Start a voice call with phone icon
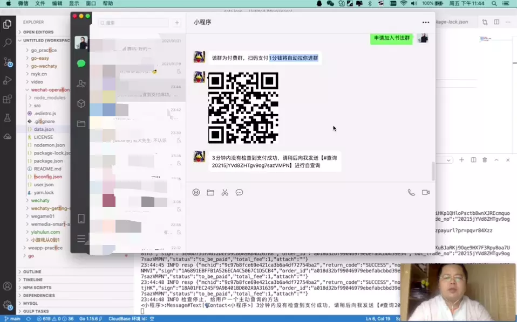 [x=411, y=192]
